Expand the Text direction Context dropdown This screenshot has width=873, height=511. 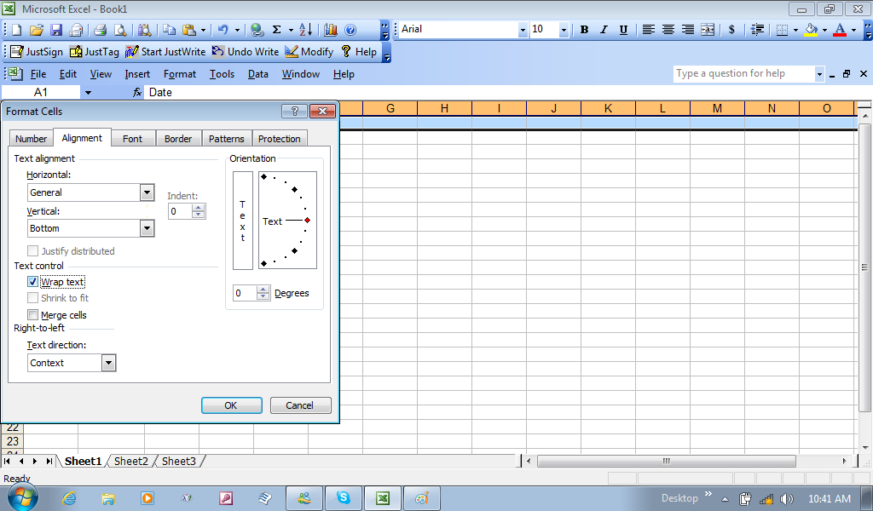coord(108,363)
